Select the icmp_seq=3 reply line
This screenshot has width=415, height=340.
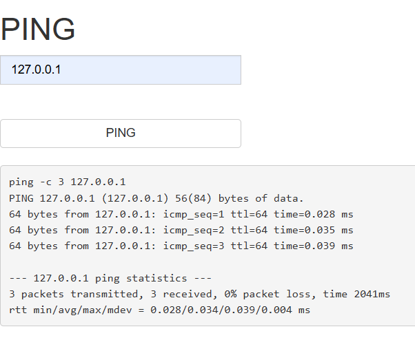pos(181,246)
